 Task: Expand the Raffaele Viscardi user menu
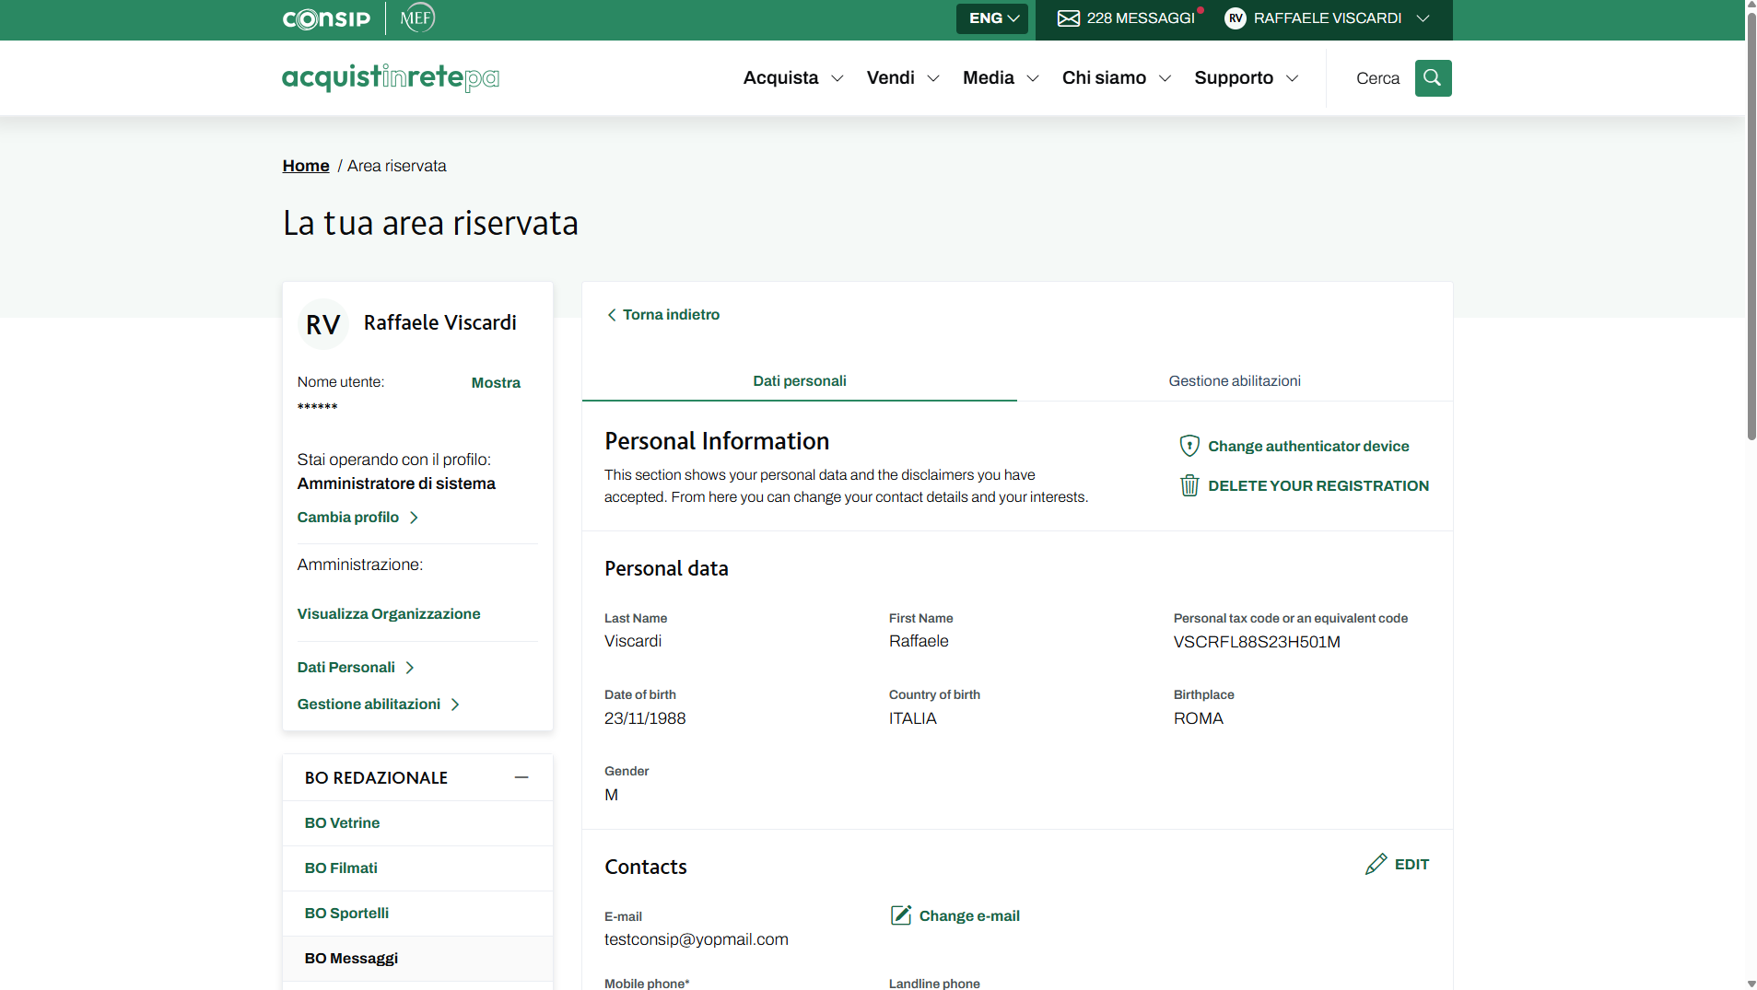[x=1327, y=18]
